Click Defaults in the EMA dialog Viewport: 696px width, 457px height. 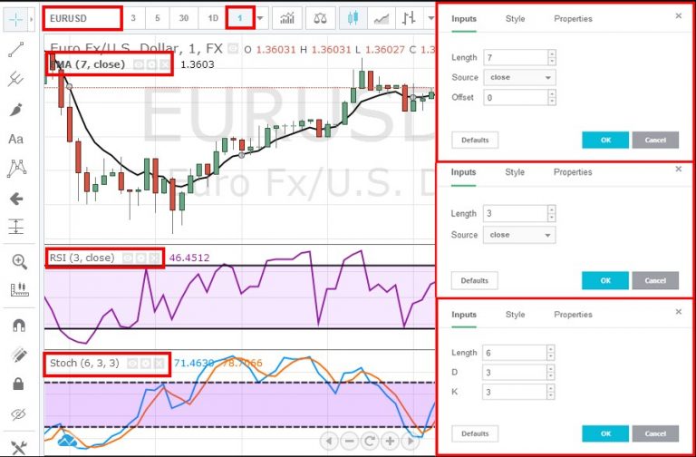pos(475,140)
